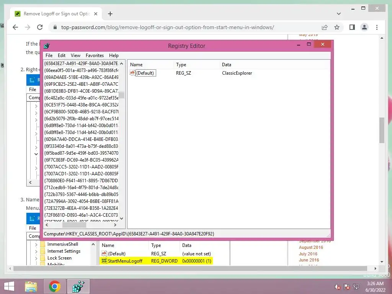
Task: Select key {6f5bad87-9d5e-459f-bd03-39574070
Action: click(x=81, y=153)
